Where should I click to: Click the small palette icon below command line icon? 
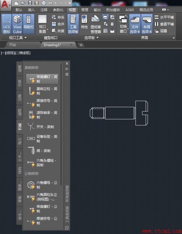[105, 24]
